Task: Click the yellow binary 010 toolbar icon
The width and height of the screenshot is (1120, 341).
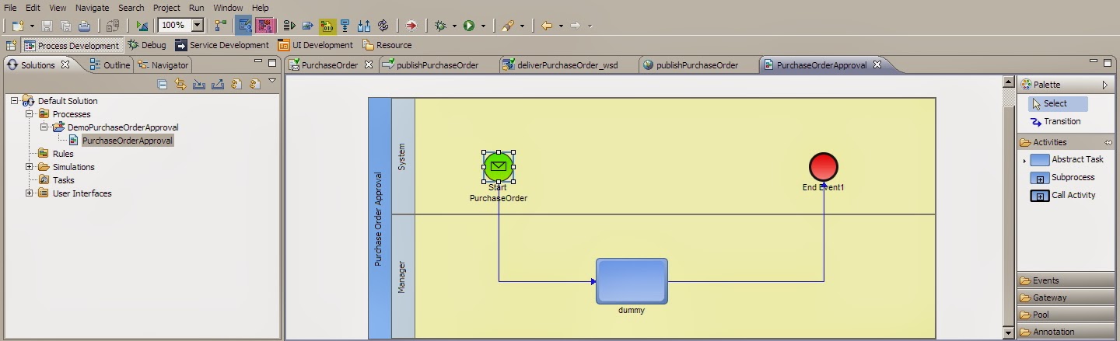Action: [327, 26]
